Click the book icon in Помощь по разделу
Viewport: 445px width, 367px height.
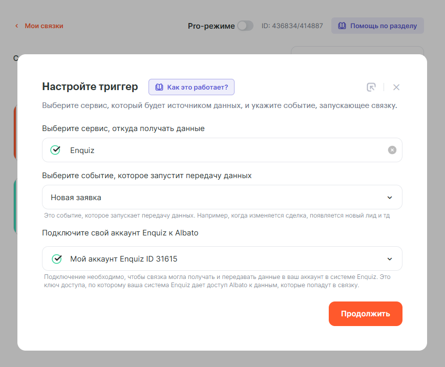(x=342, y=26)
